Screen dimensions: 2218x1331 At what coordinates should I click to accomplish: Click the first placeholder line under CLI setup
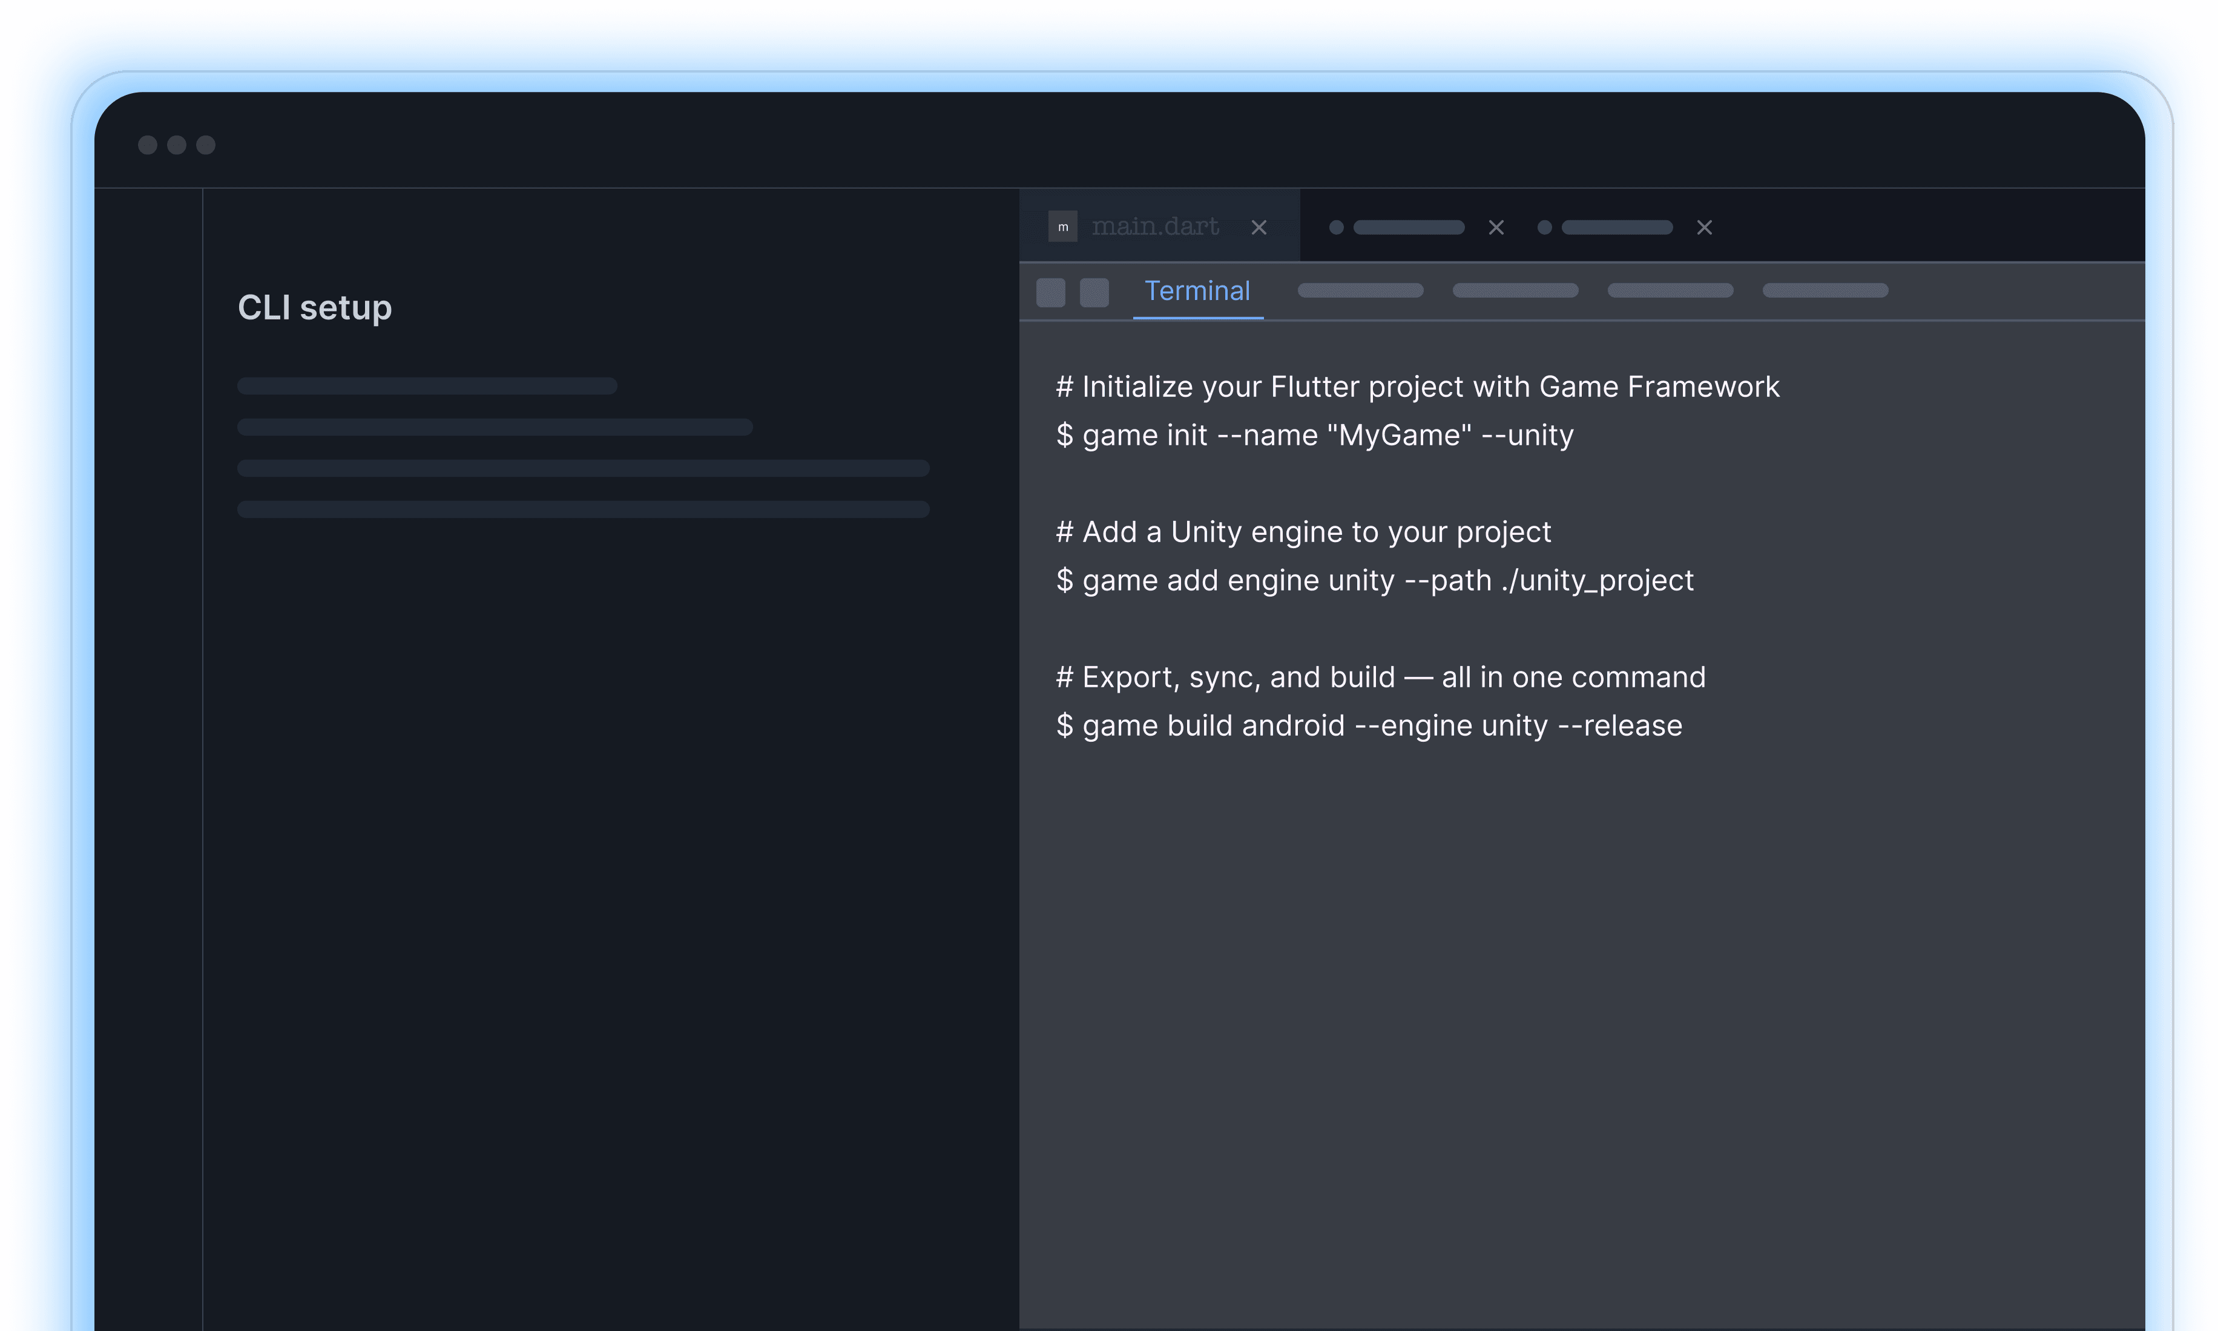pyautogui.click(x=426, y=385)
